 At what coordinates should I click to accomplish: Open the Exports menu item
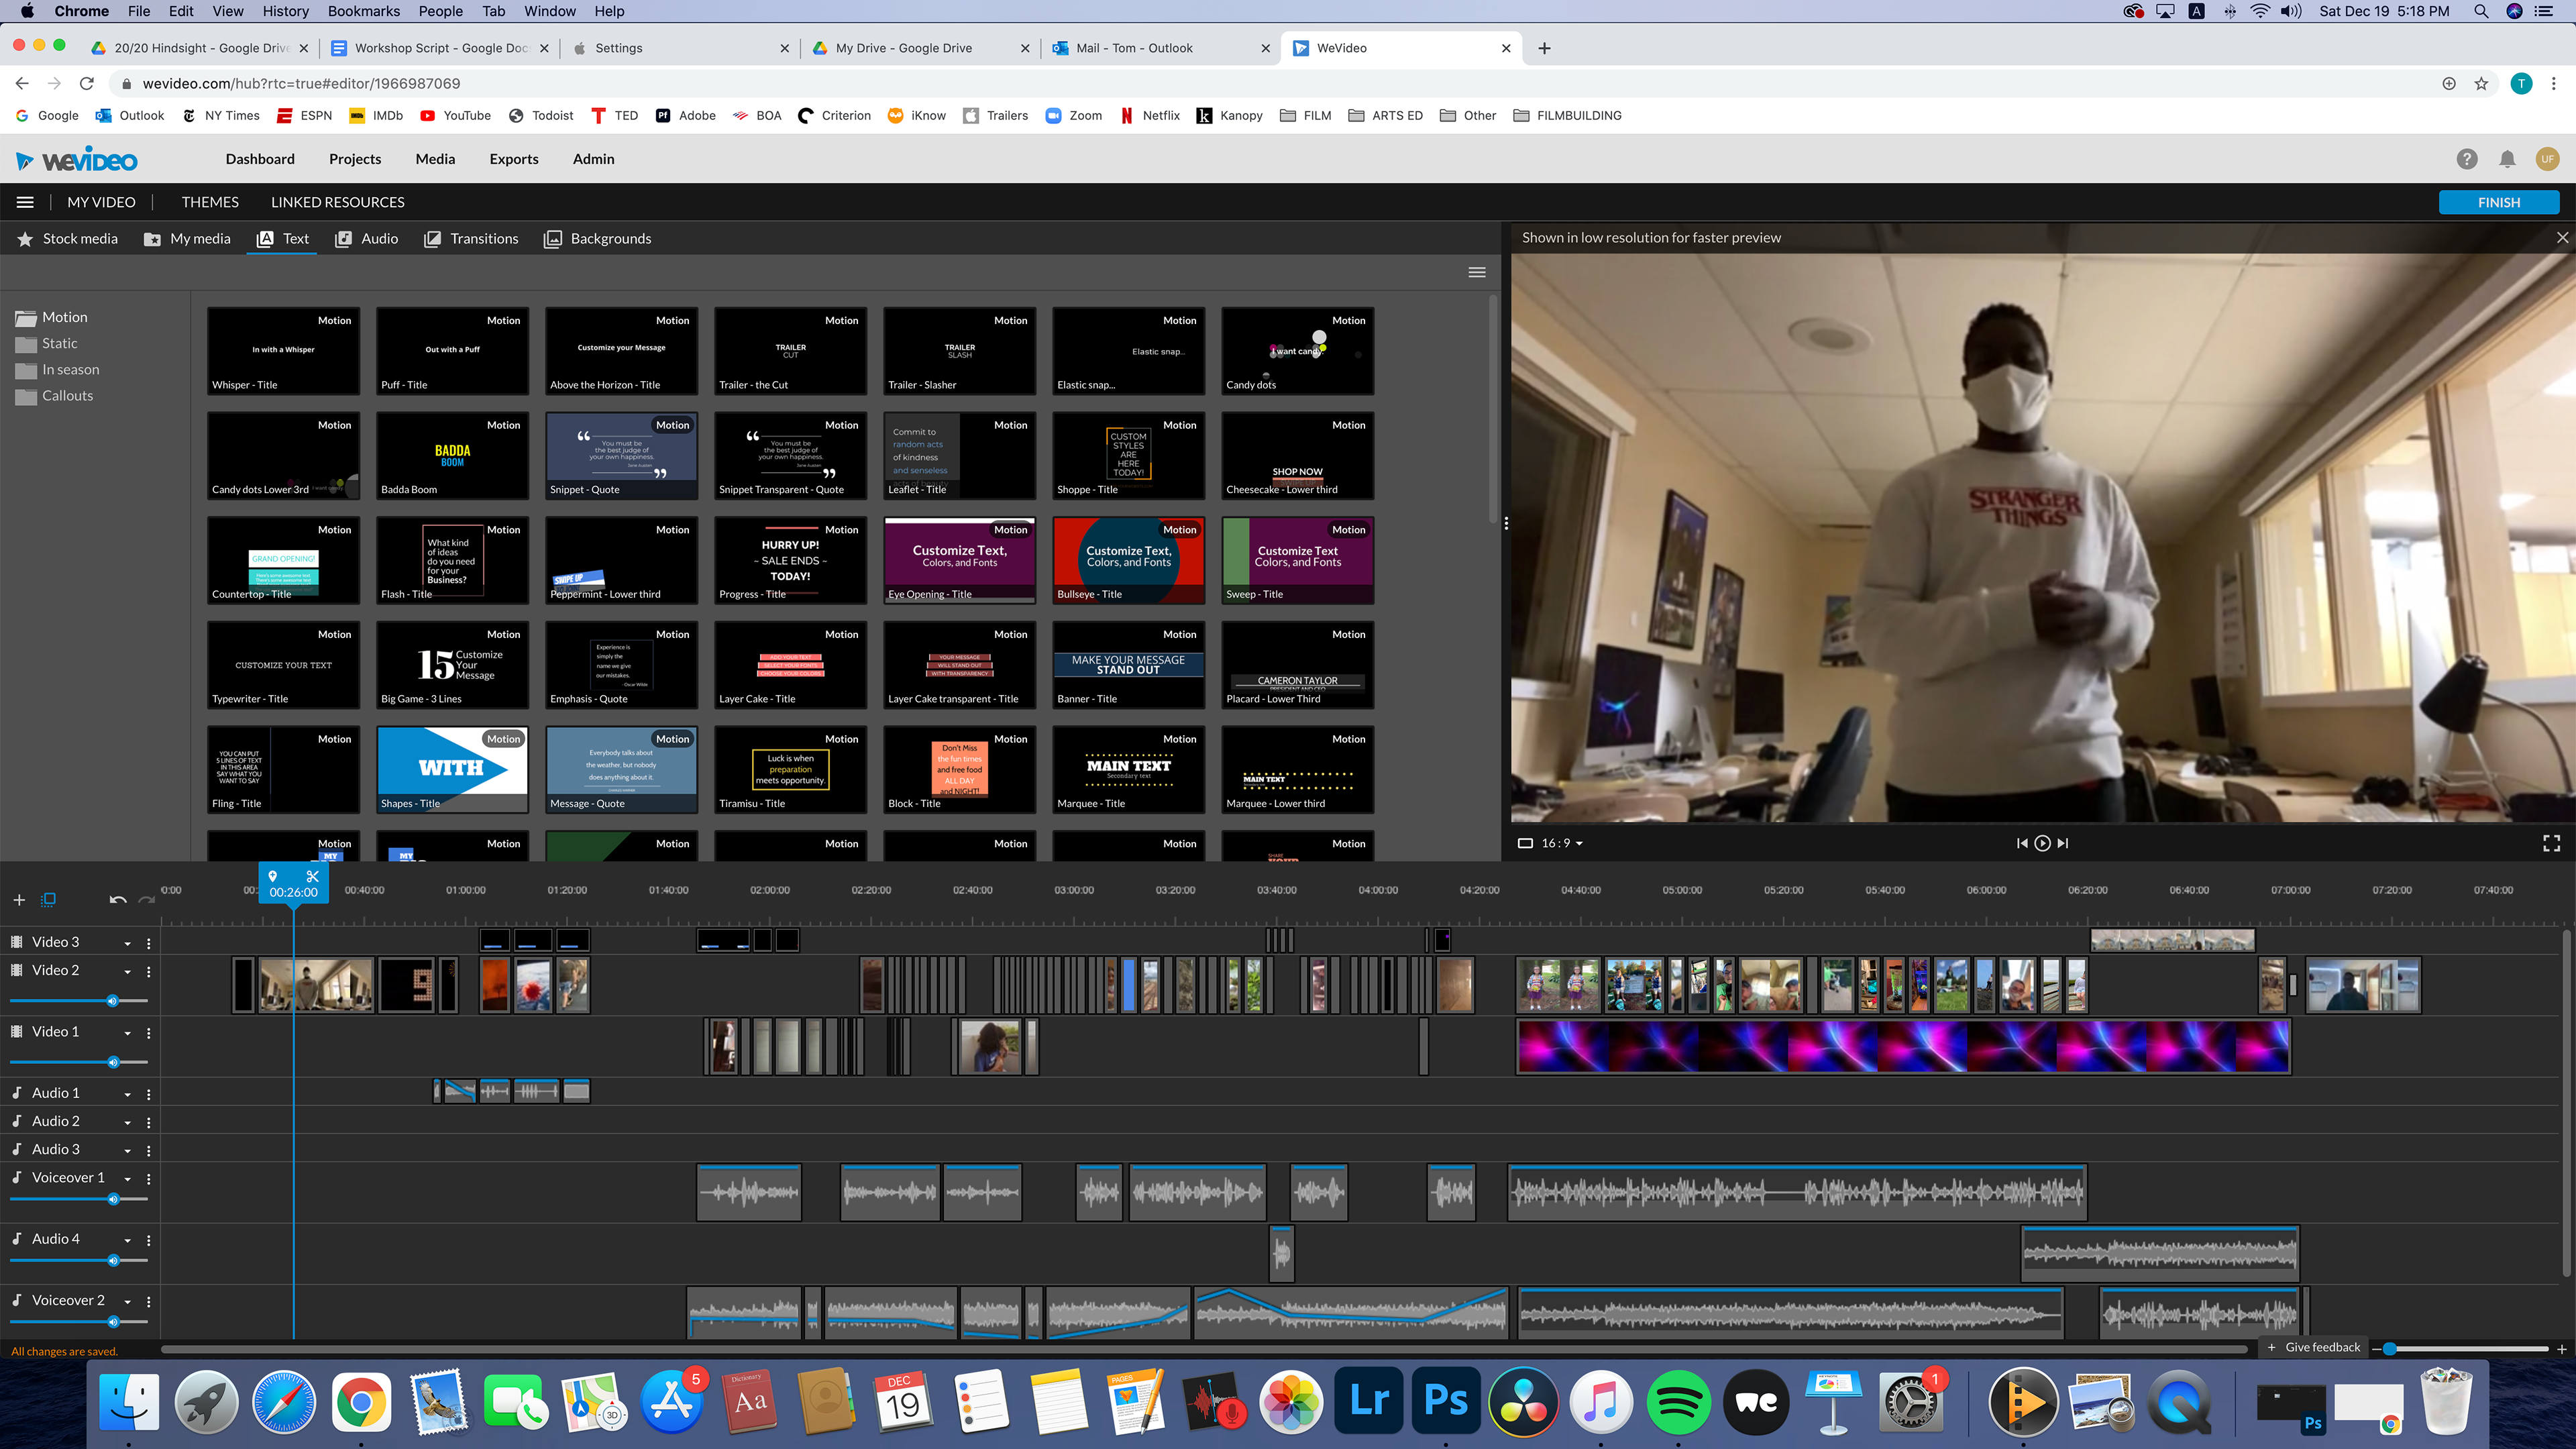point(513,159)
